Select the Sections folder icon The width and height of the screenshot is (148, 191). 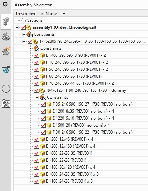[23, 20]
